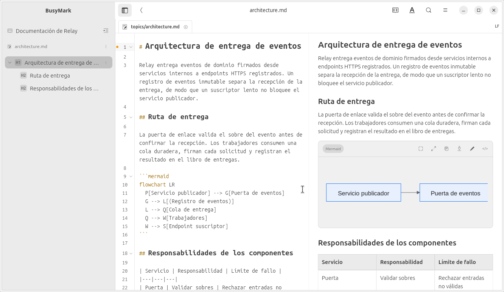Image resolution: width=504 pixels, height=292 pixels.
Task: Click the project icon beside Documentación de Relay
Action: (10, 31)
